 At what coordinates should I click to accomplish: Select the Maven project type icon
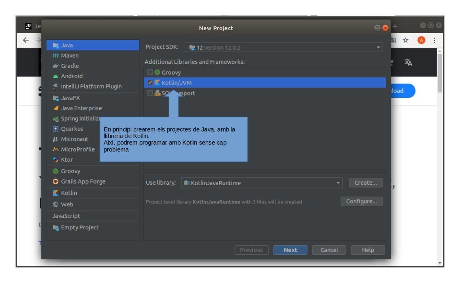55,55
